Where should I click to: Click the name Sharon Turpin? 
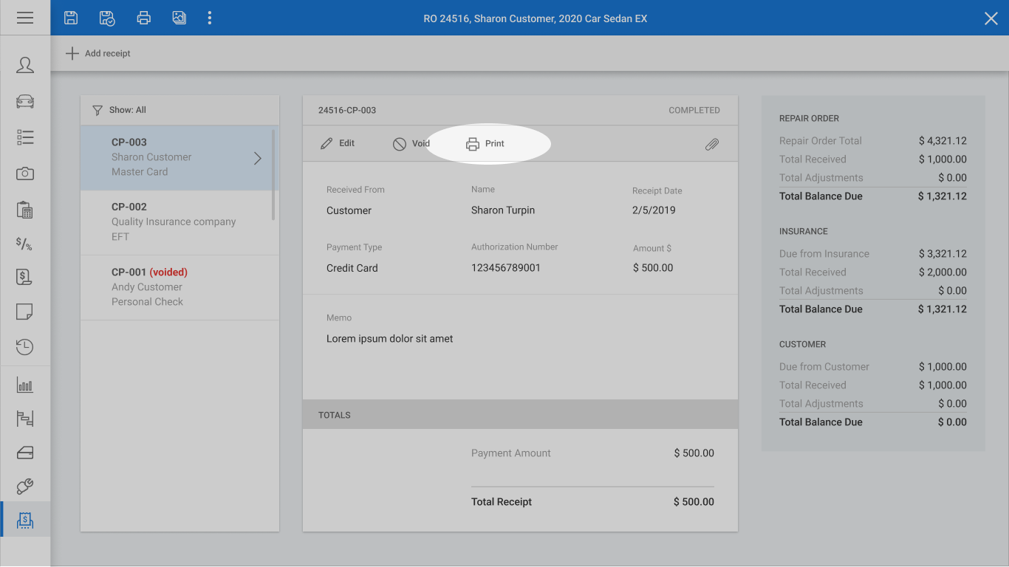coord(503,210)
